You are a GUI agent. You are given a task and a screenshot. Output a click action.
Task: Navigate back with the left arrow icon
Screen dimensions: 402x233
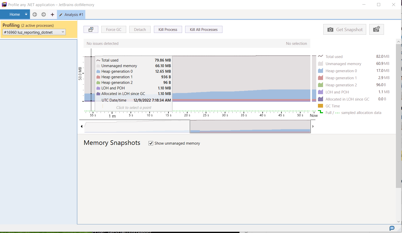(35, 14)
